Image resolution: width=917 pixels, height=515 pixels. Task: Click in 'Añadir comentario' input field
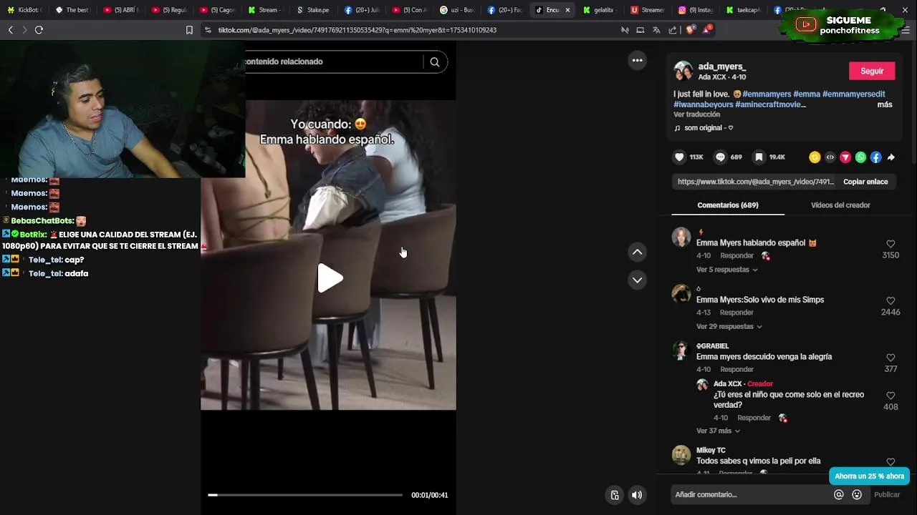coord(751,494)
